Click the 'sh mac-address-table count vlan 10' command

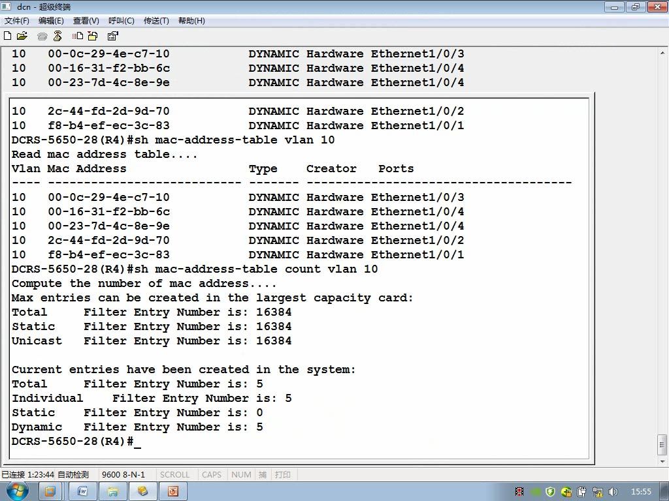coord(256,269)
